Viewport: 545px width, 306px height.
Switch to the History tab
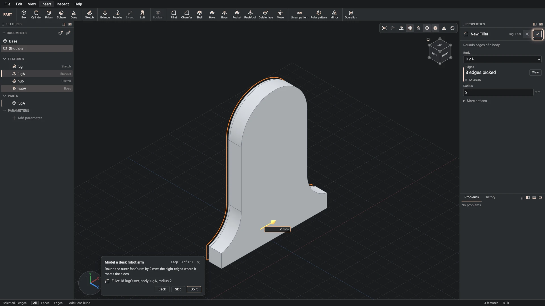(x=490, y=197)
